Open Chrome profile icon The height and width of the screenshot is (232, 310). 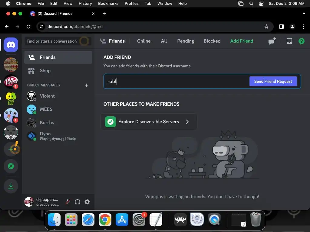(x=292, y=27)
